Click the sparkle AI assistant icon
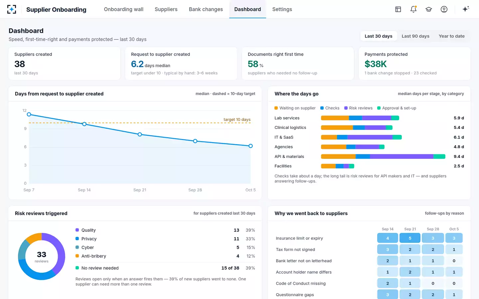This screenshot has width=479, height=299. (x=466, y=9)
